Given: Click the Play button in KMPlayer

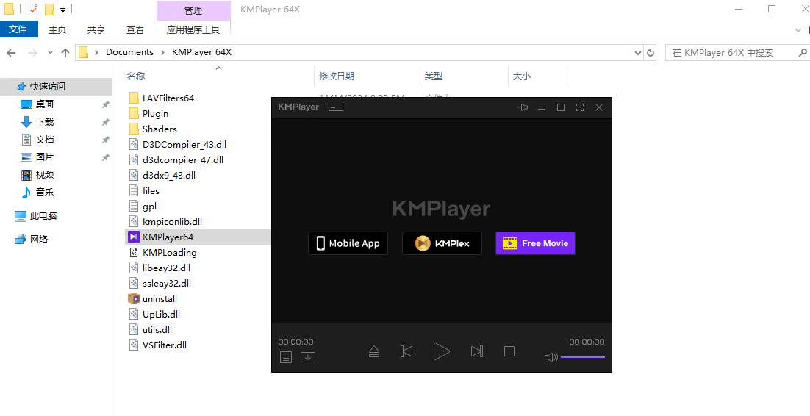Looking at the screenshot, I should (441, 351).
